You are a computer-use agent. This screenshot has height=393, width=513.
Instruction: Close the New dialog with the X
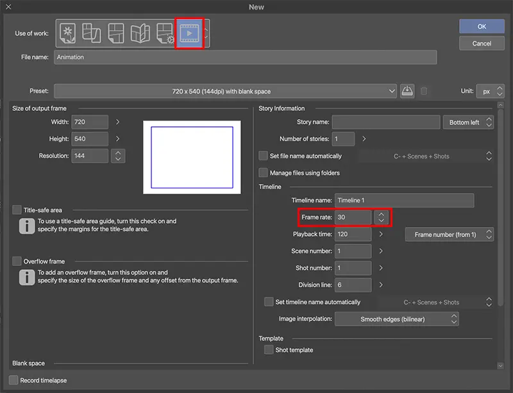8,7
